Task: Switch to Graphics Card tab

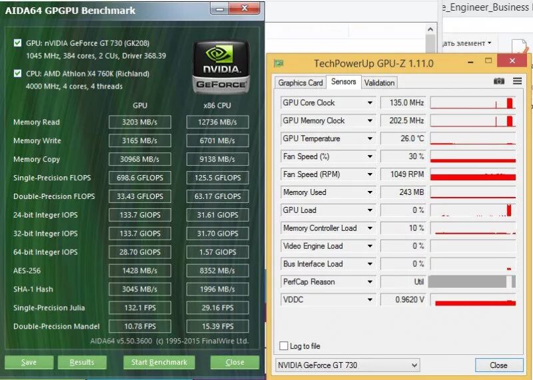Action: [x=300, y=83]
